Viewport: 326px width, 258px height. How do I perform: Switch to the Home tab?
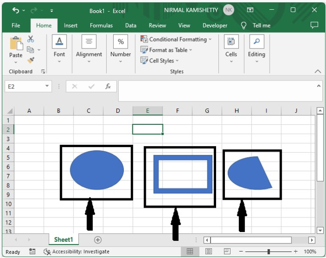(x=44, y=25)
